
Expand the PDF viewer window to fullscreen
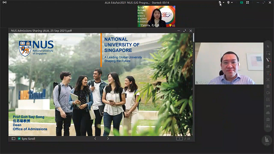pos(184,31)
